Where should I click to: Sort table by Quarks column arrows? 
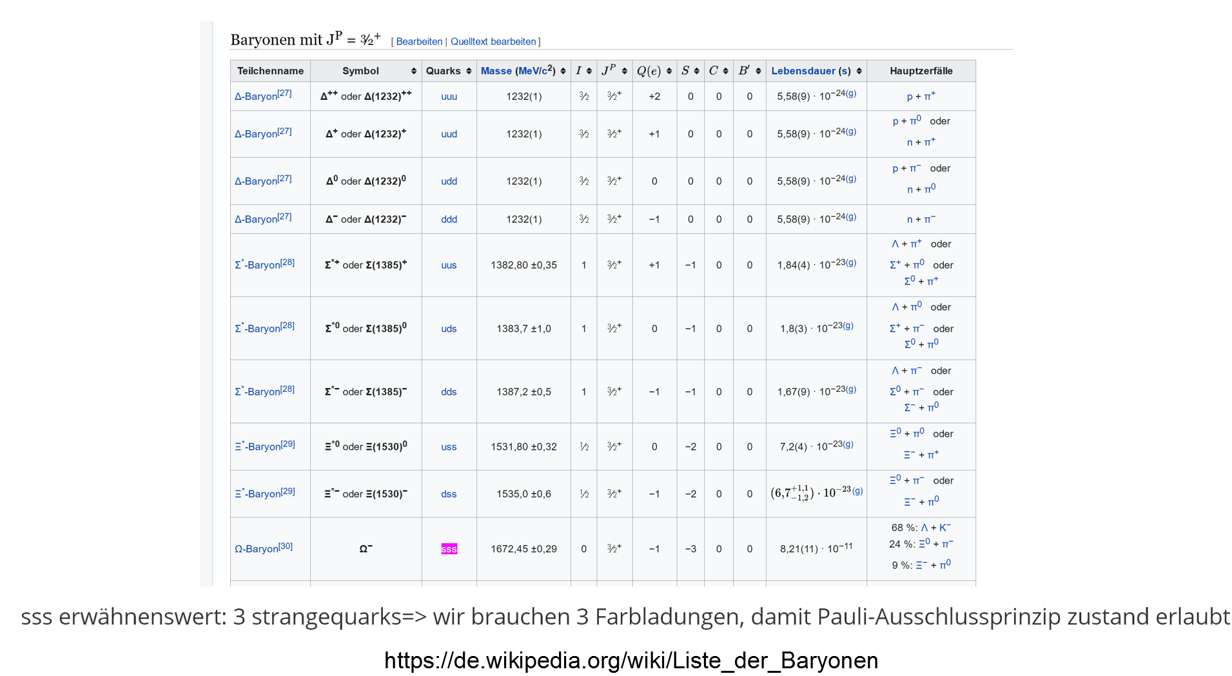point(469,71)
